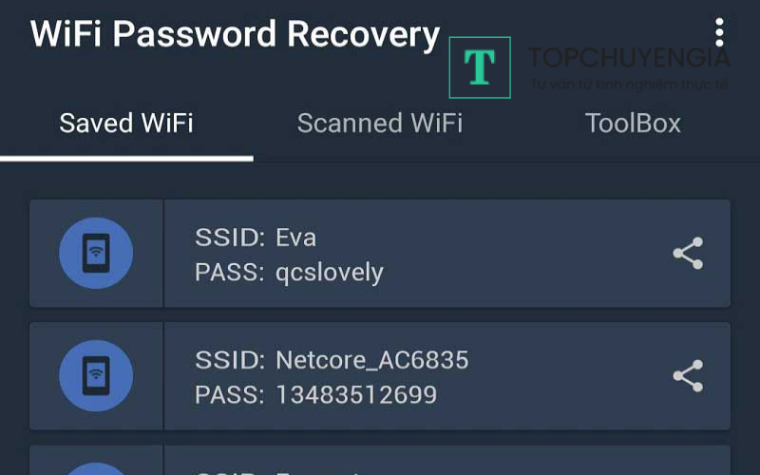This screenshot has height=475, width=760.
Task: Switch to the Saved WiFi tab
Action: 126,123
